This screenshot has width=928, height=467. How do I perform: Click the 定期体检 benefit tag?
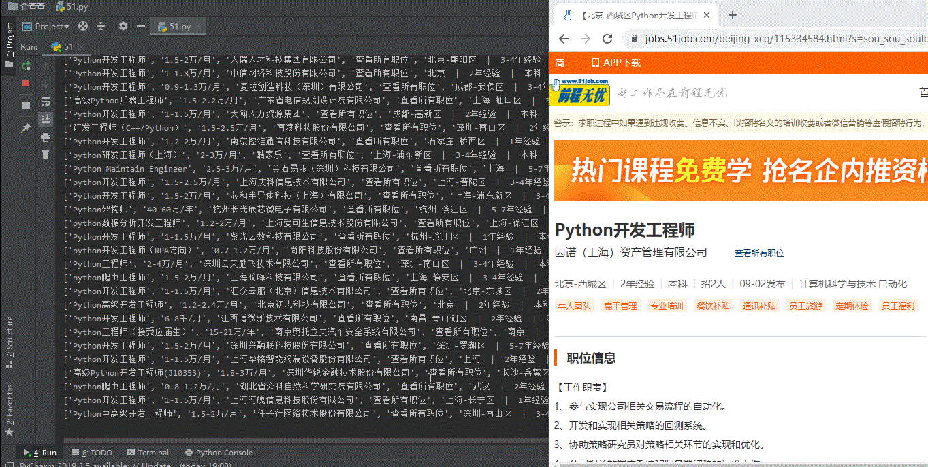tap(852, 306)
